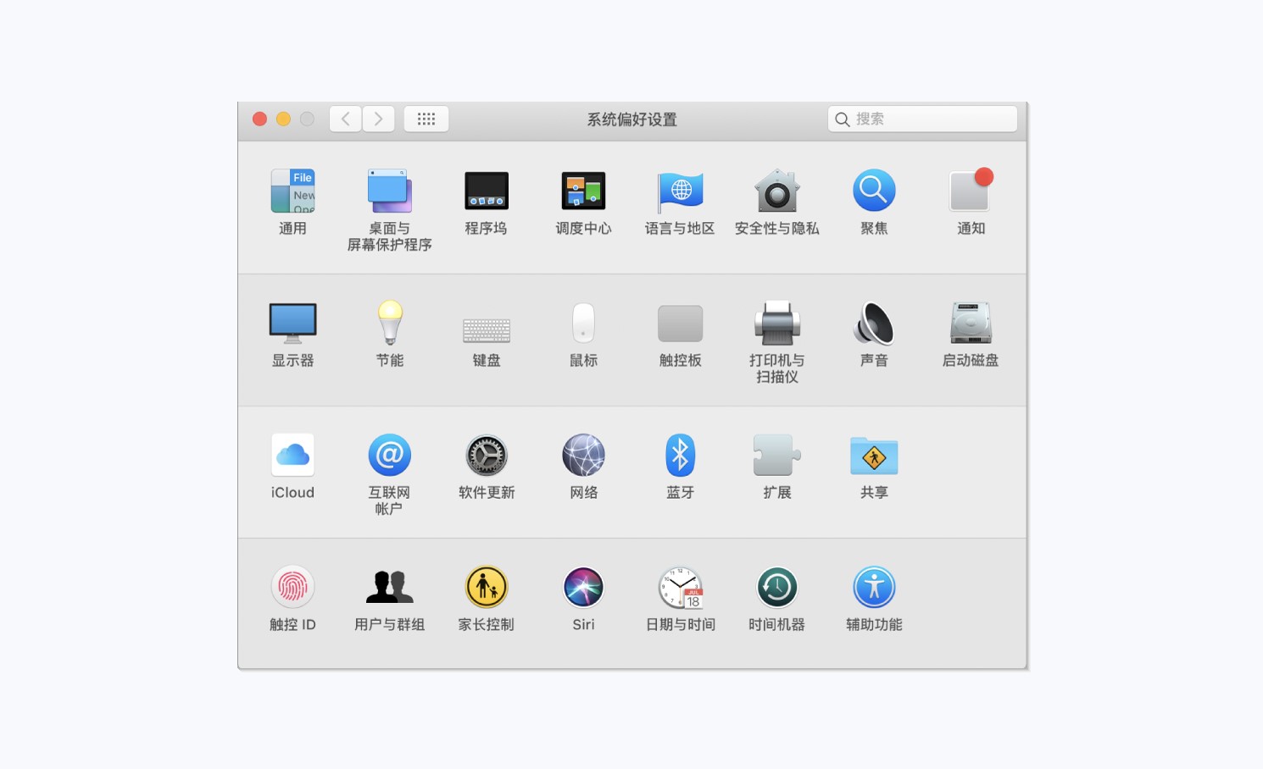
Task: Open the 显示器 display settings
Action: [292, 324]
